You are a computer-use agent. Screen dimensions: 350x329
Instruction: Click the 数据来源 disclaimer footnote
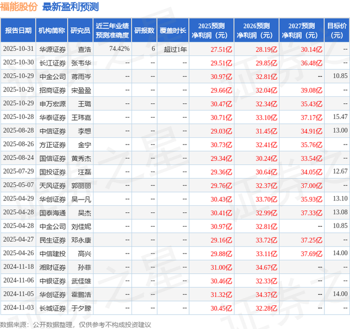tap(75, 324)
